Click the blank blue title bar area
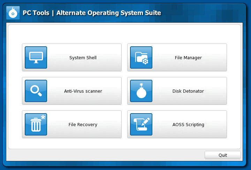 (202, 13)
